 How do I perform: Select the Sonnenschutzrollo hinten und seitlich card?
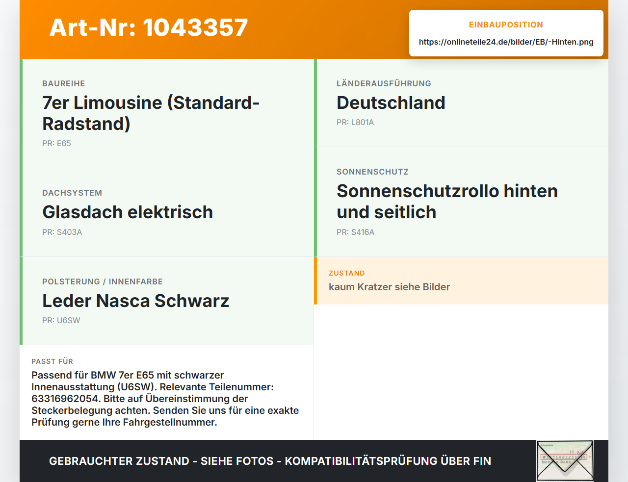point(461,202)
